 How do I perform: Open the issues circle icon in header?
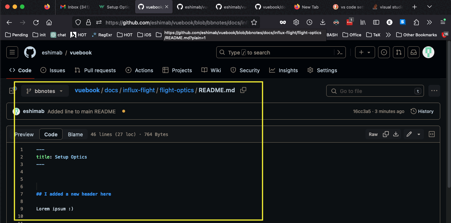pos(384,53)
